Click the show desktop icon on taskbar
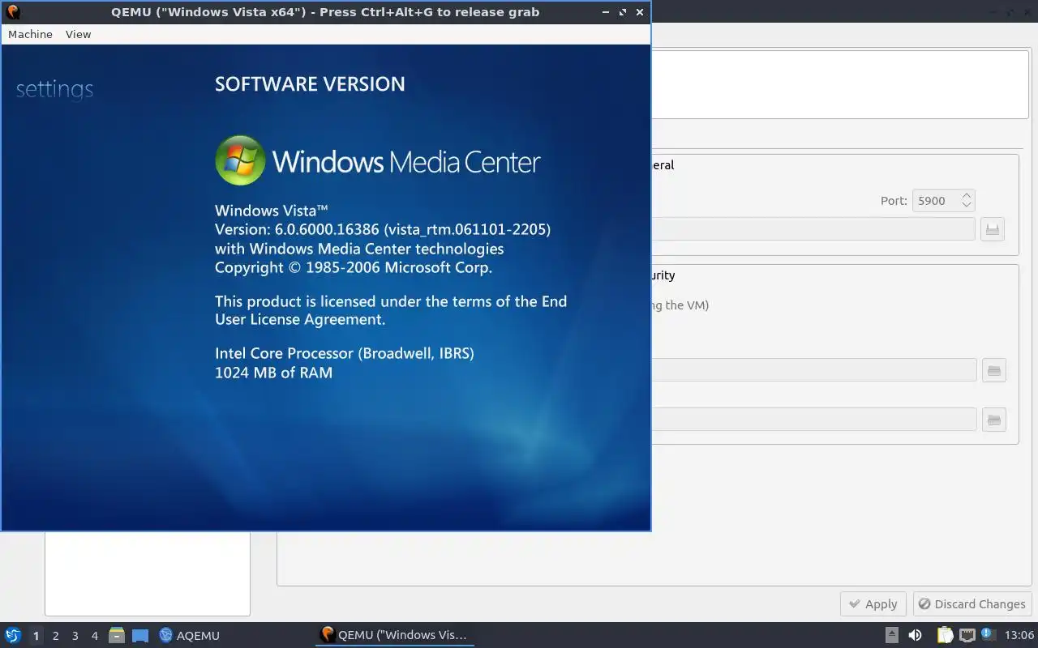The height and width of the screenshot is (648, 1038). pos(140,636)
